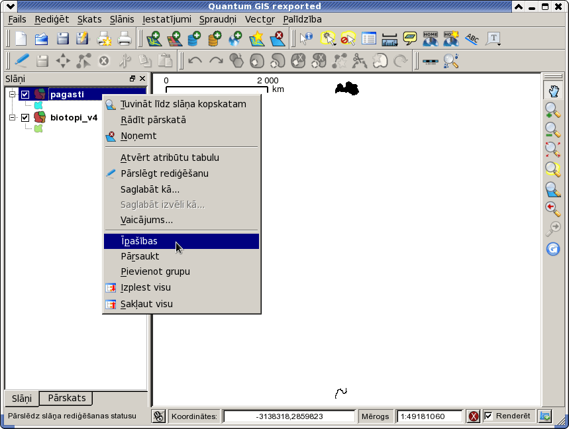Collapse the biotopi_v4 layer tree node
This screenshot has height=429, width=569.
tap(13, 117)
